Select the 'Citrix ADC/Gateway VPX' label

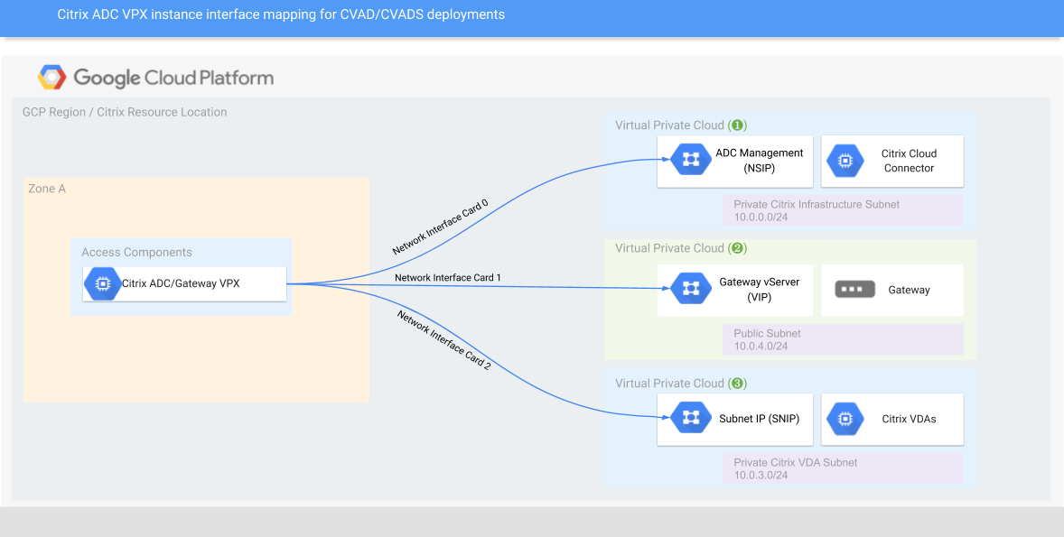(x=181, y=283)
